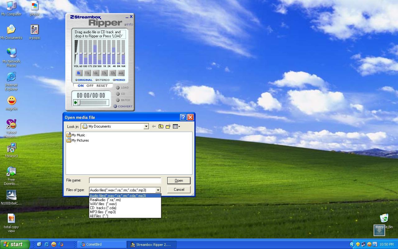Collapse the Files of type dropdown arrow

(x=158, y=190)
